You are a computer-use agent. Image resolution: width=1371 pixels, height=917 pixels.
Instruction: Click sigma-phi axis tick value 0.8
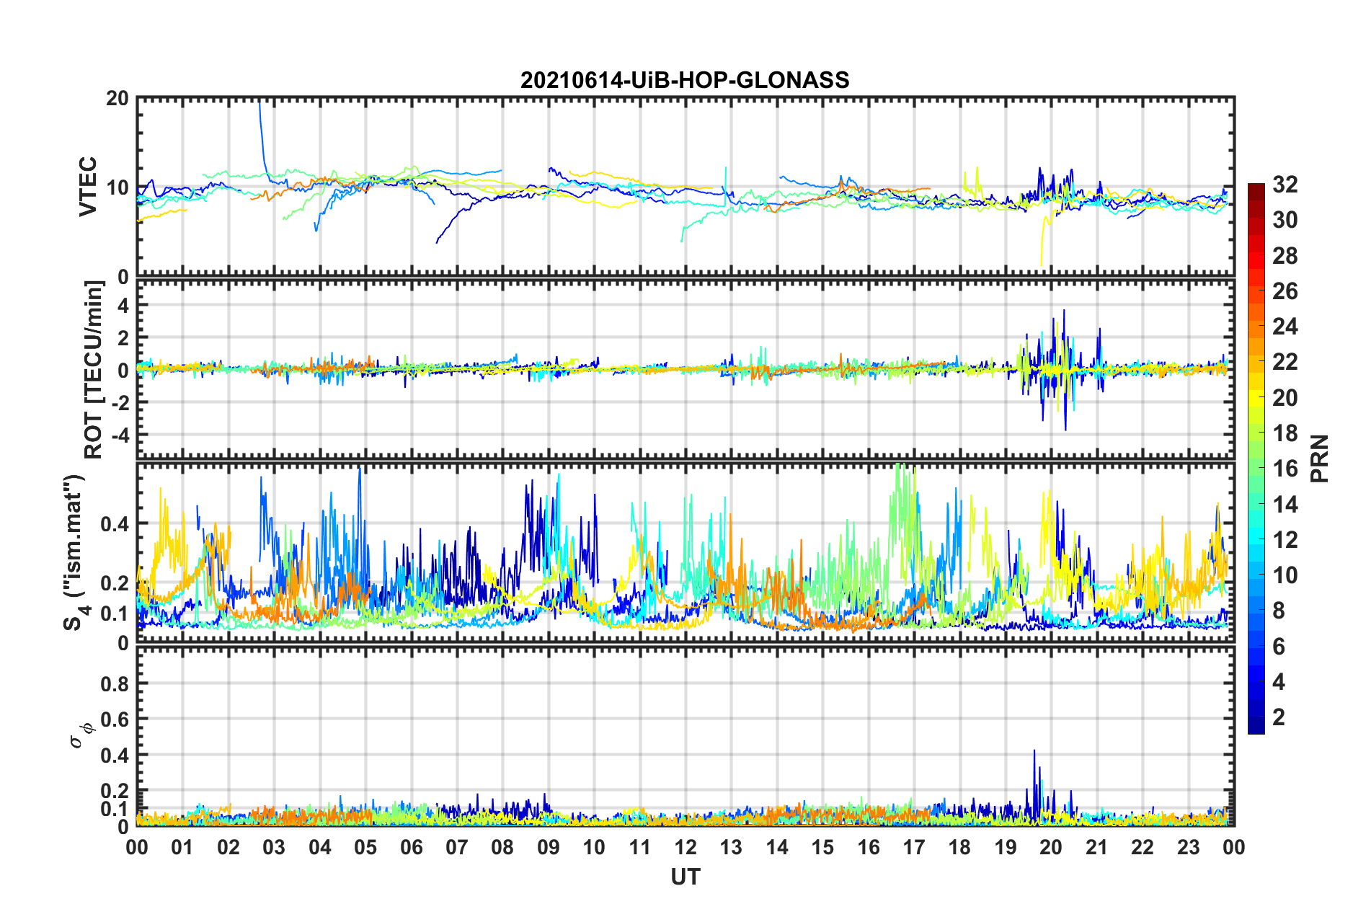click(116, 683)
